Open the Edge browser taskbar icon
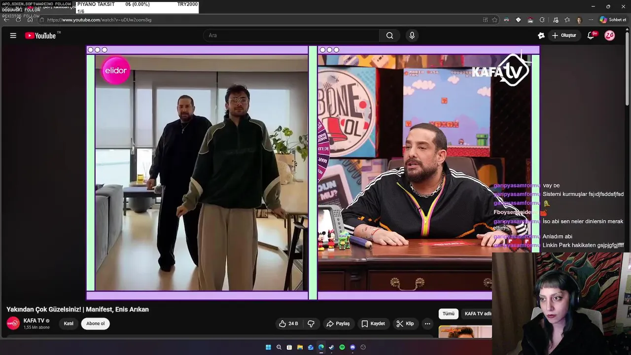The image size is (631, 355). click(321, 347)
